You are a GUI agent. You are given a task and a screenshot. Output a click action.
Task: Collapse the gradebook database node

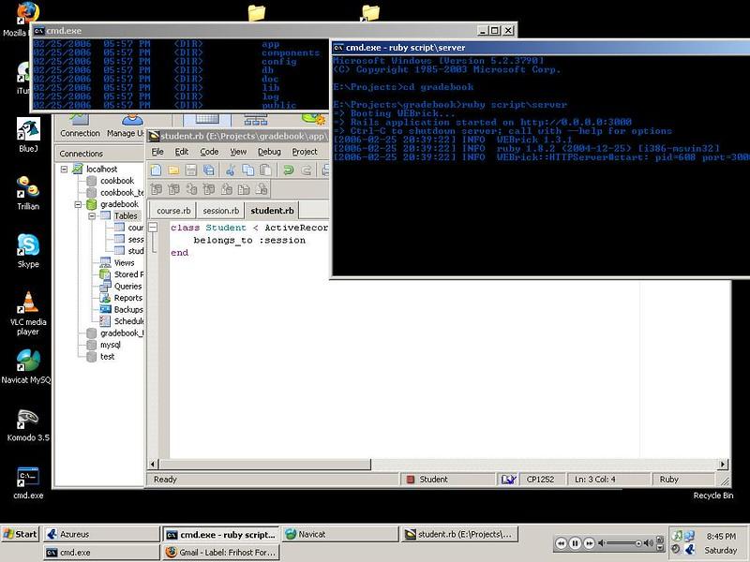(79, 204)
